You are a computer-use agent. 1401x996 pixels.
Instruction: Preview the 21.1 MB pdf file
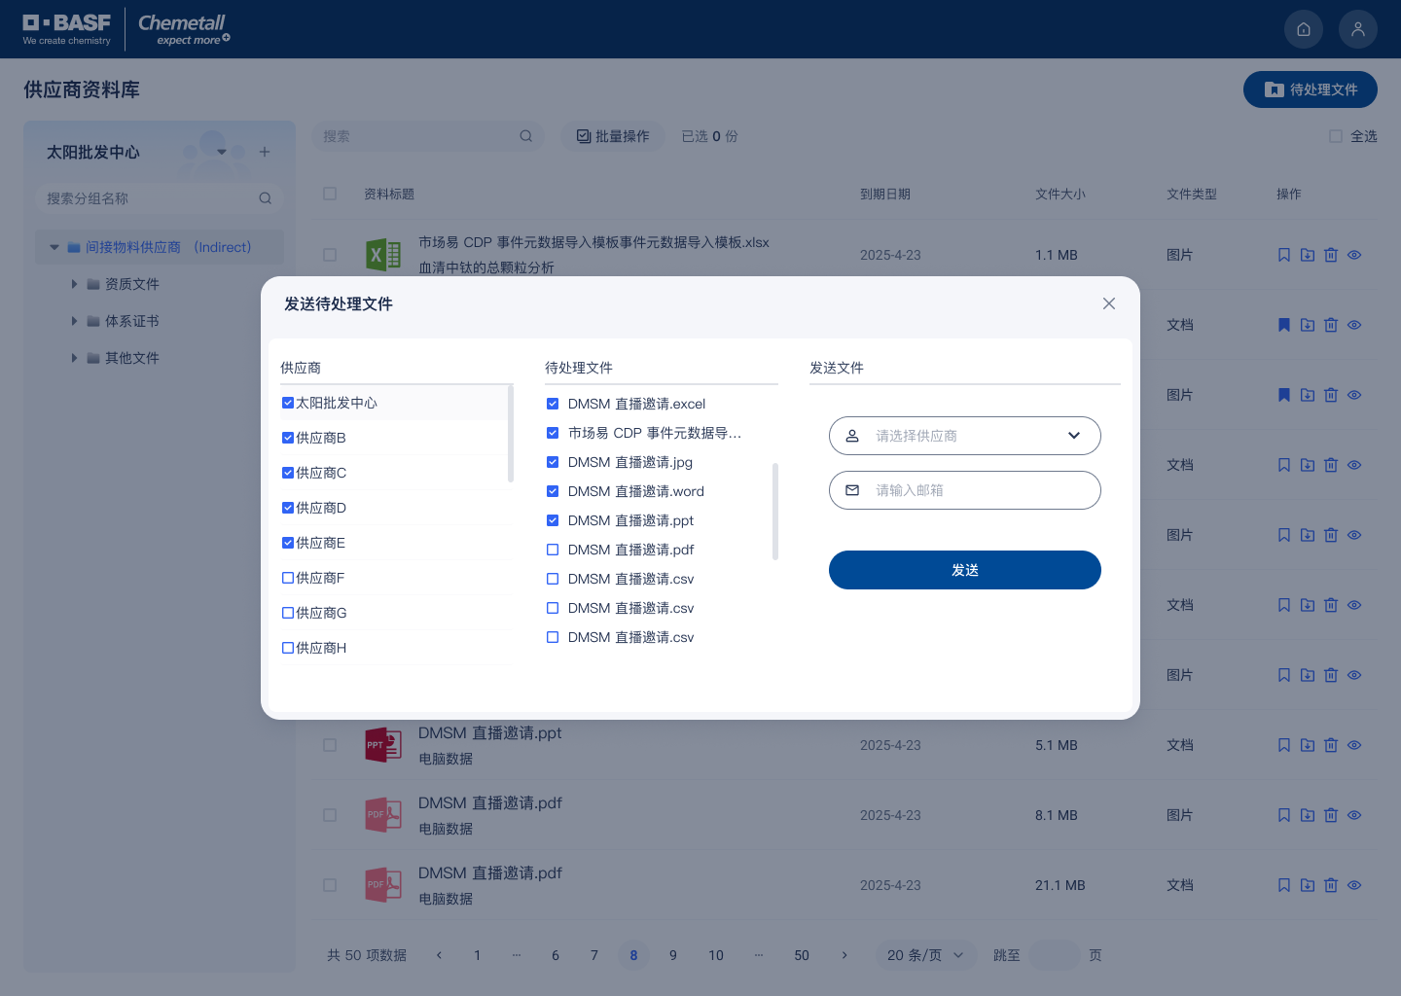click(x=1354, y=885)
